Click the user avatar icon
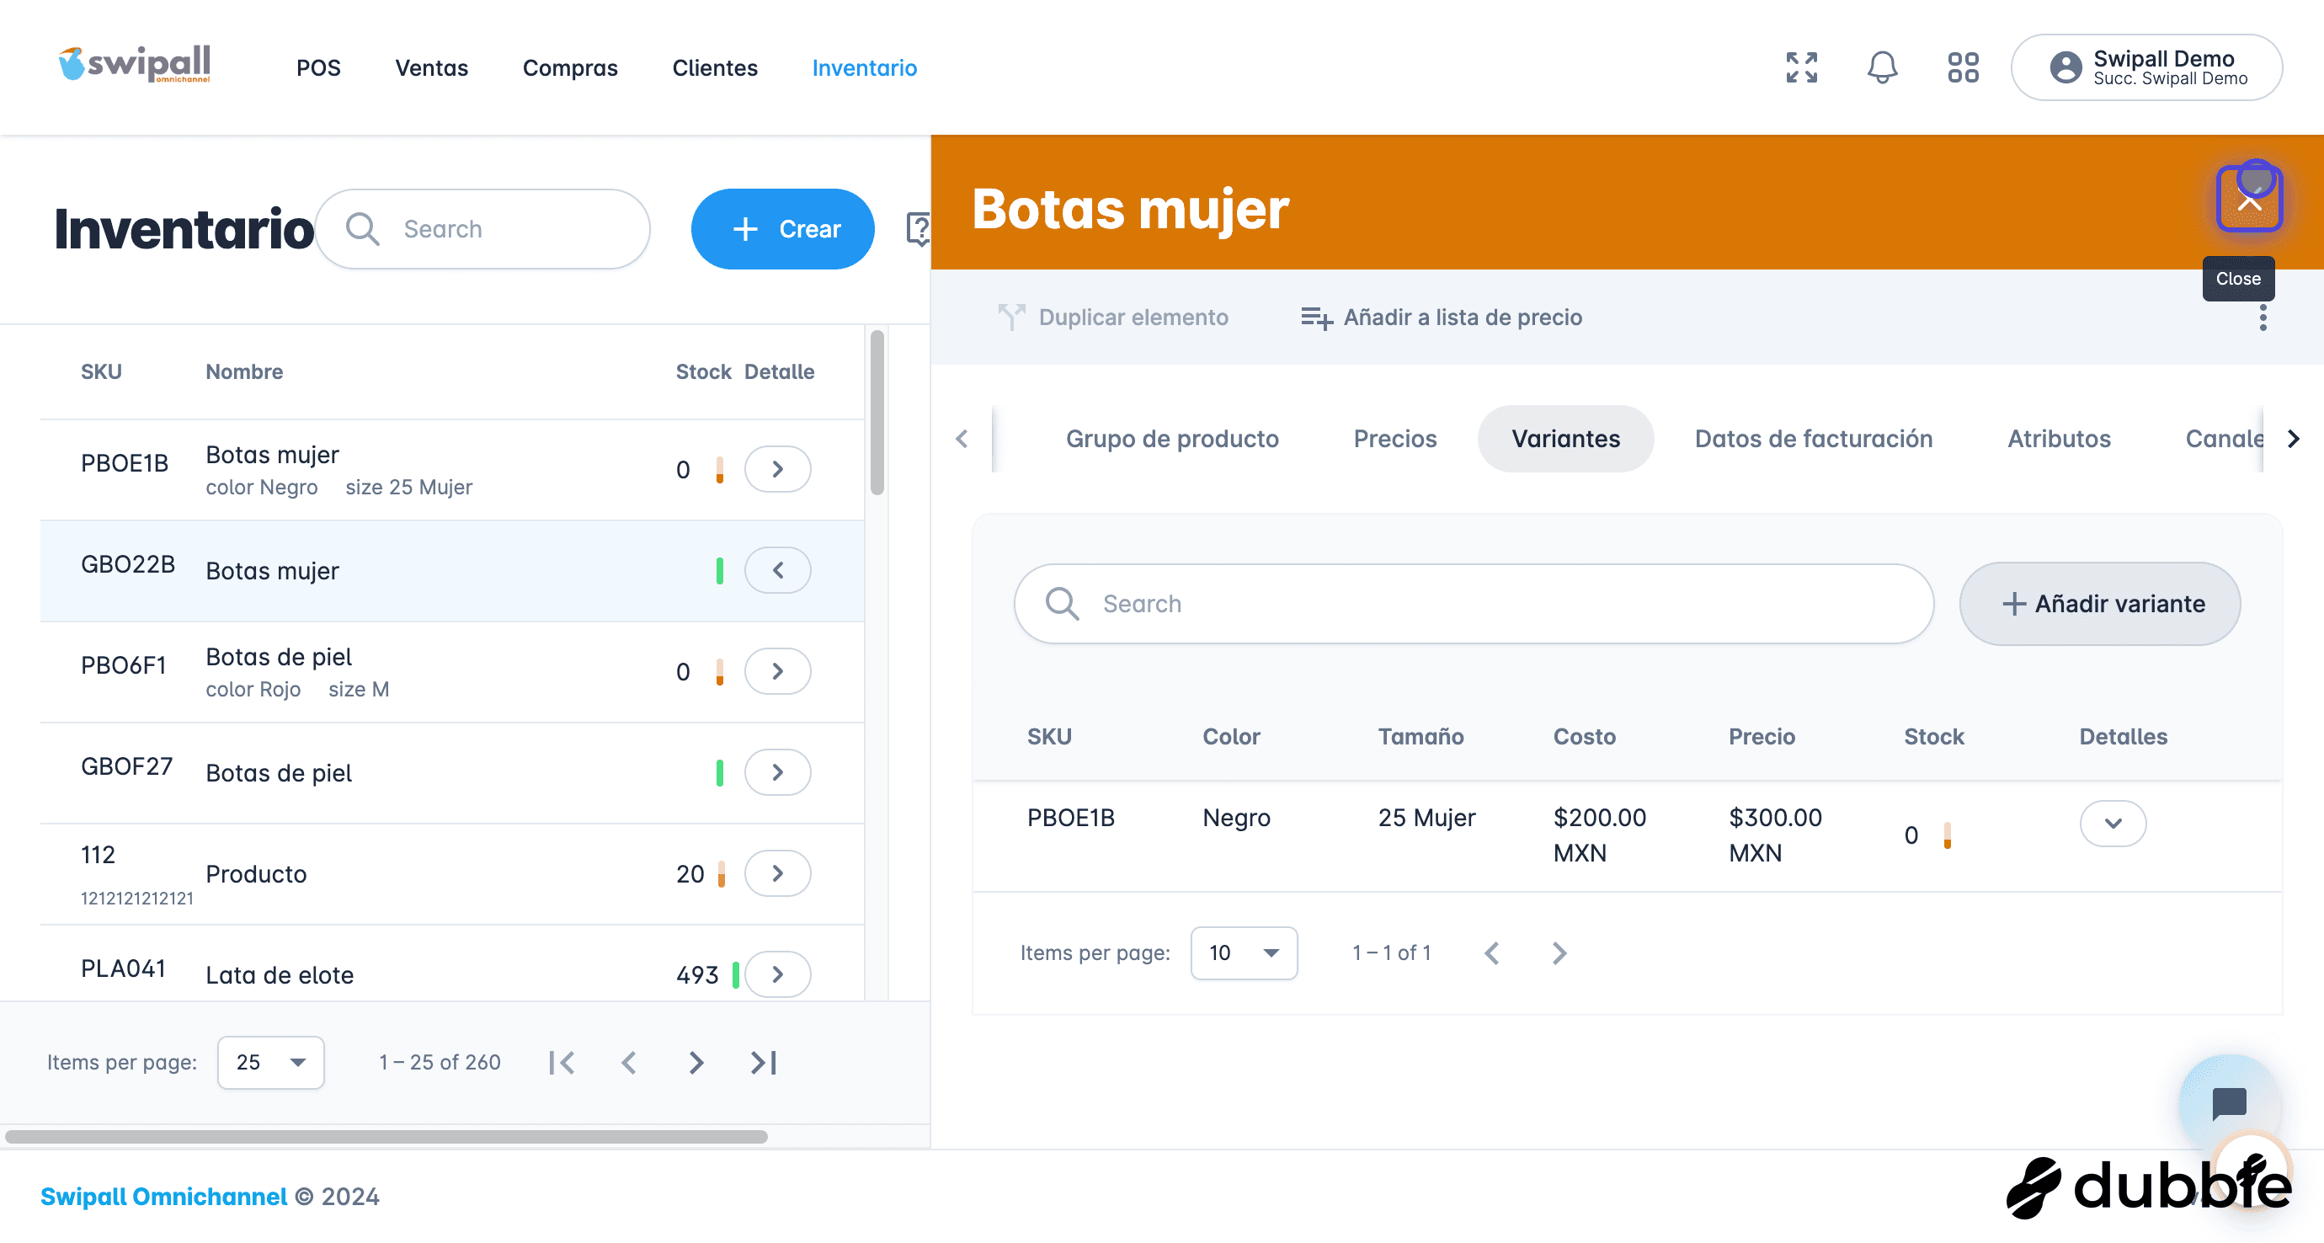This screenshot has height=1243, width=2324. [2065, 67]
